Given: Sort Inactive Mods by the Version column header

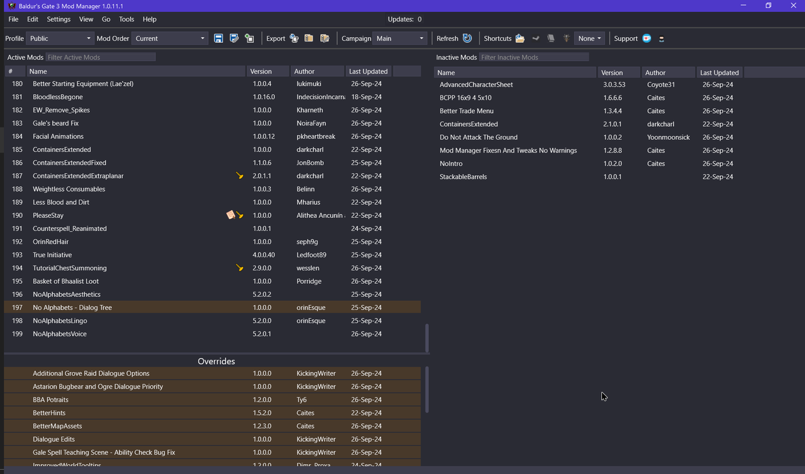Looking at the screenshot, I should [619, 72].
